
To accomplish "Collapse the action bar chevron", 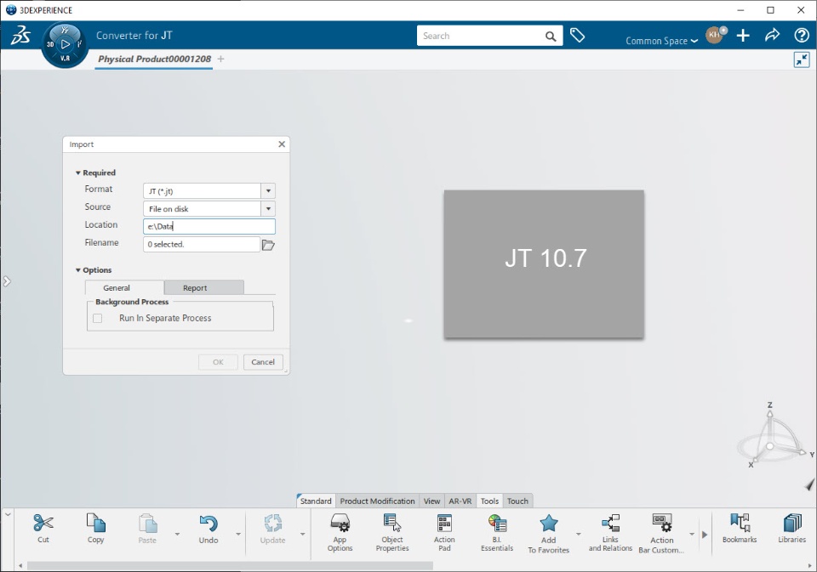I will point(8,514).
